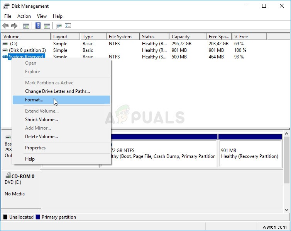The width and height of the screenshot is (291, 231).
Task: Click the Forward arrow toolbar icon
Action: coord(14,26)
